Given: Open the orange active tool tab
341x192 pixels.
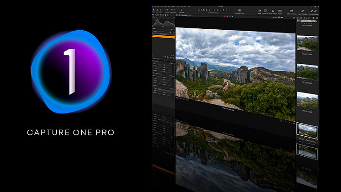Looking at the screenshot, I should [x=157, y=15].
